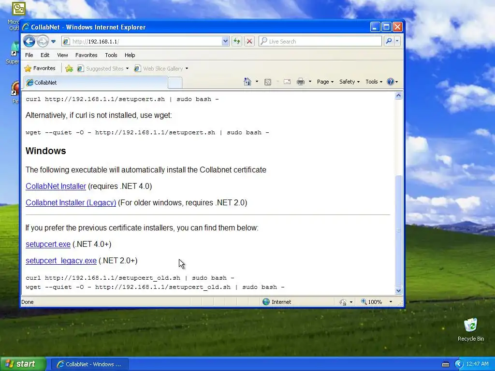Screen dimensions: 495x371
Task: Click the Protected Mode status icon
Action: (x=343, y=302)
